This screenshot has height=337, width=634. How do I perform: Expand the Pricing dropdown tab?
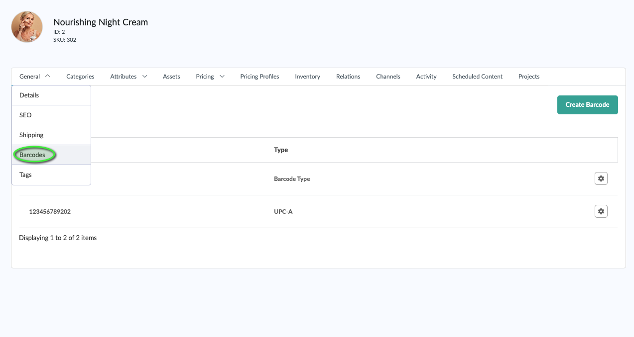(210, 77)
